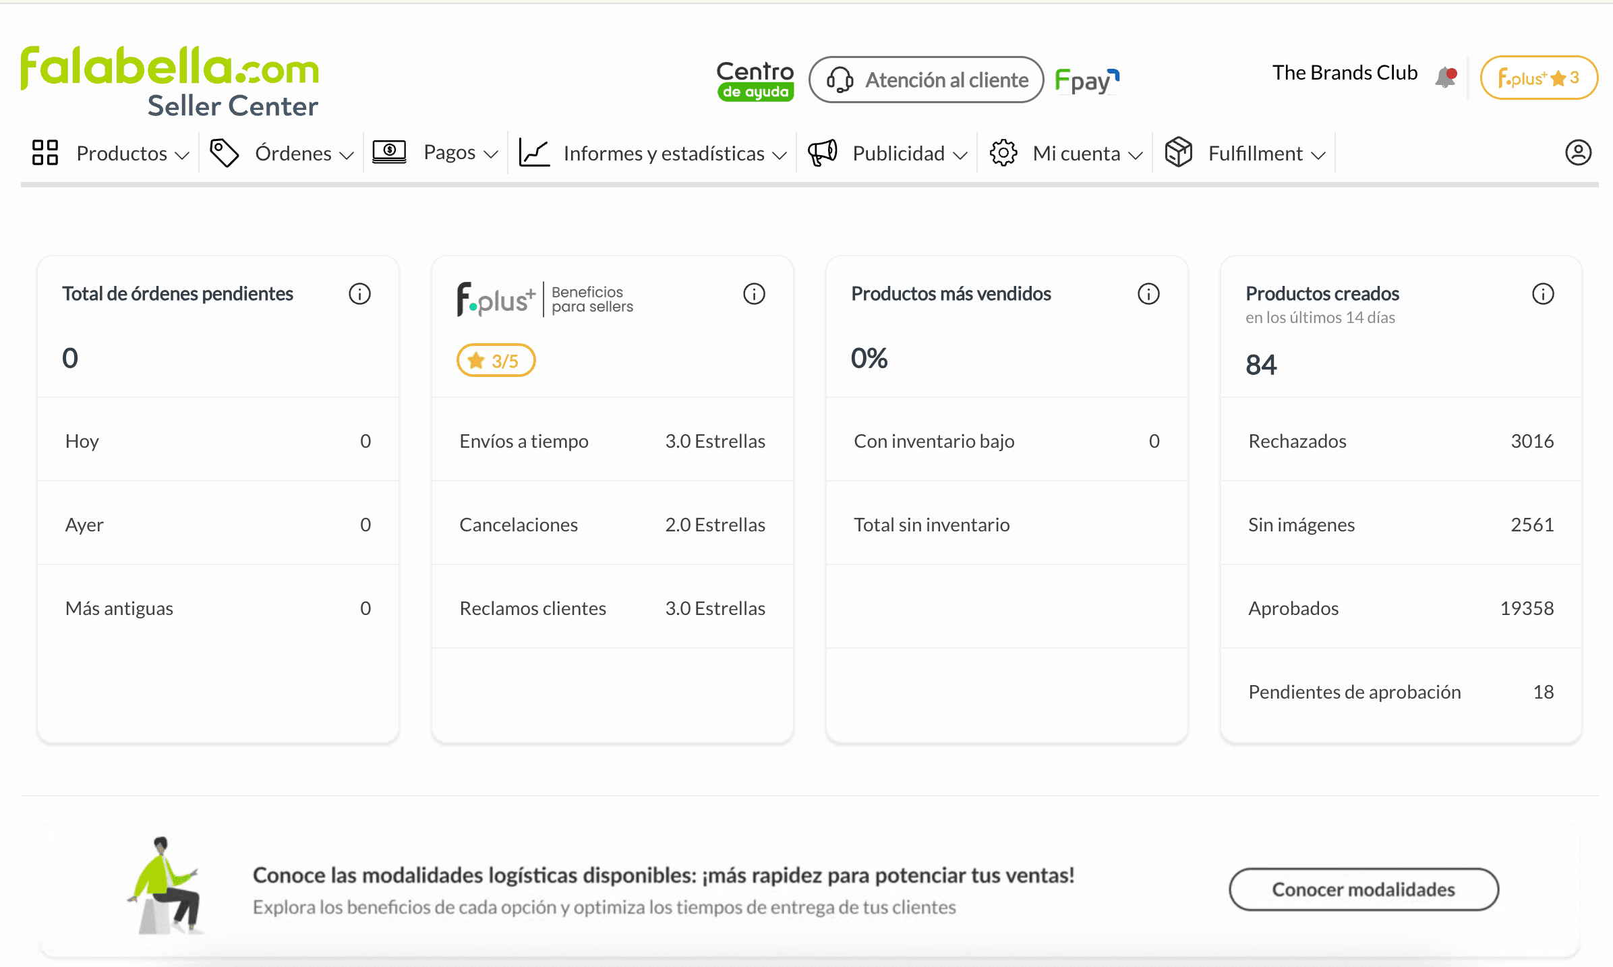
Task: Open the Publicidad menu
Action: [x=899, y=153]
